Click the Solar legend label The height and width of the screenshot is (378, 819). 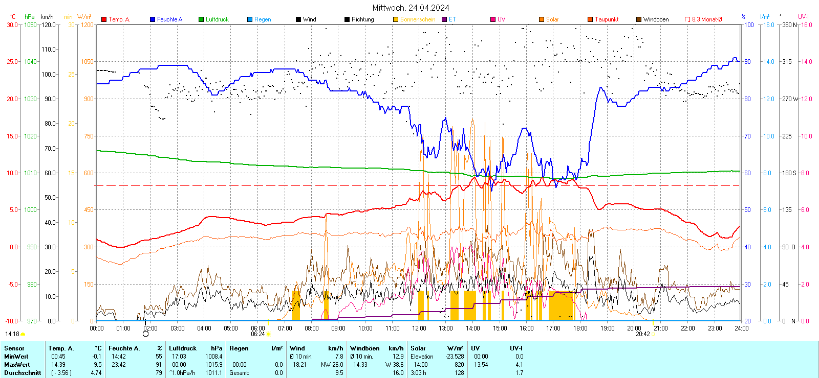point(552,19)
